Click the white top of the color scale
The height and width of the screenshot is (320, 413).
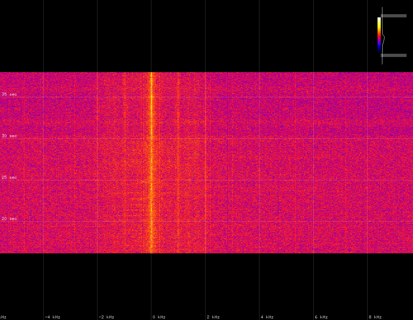tap(379, 19)
